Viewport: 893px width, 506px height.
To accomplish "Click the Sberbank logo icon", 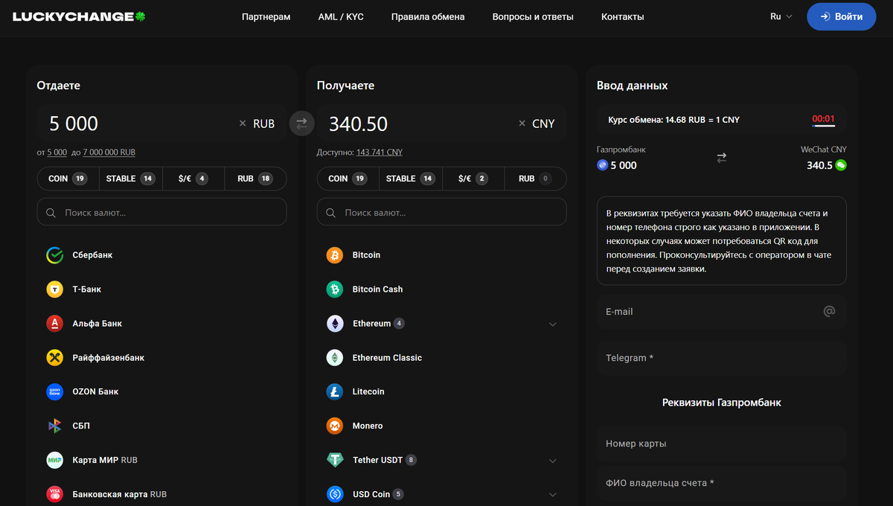I will click(55, 255).
